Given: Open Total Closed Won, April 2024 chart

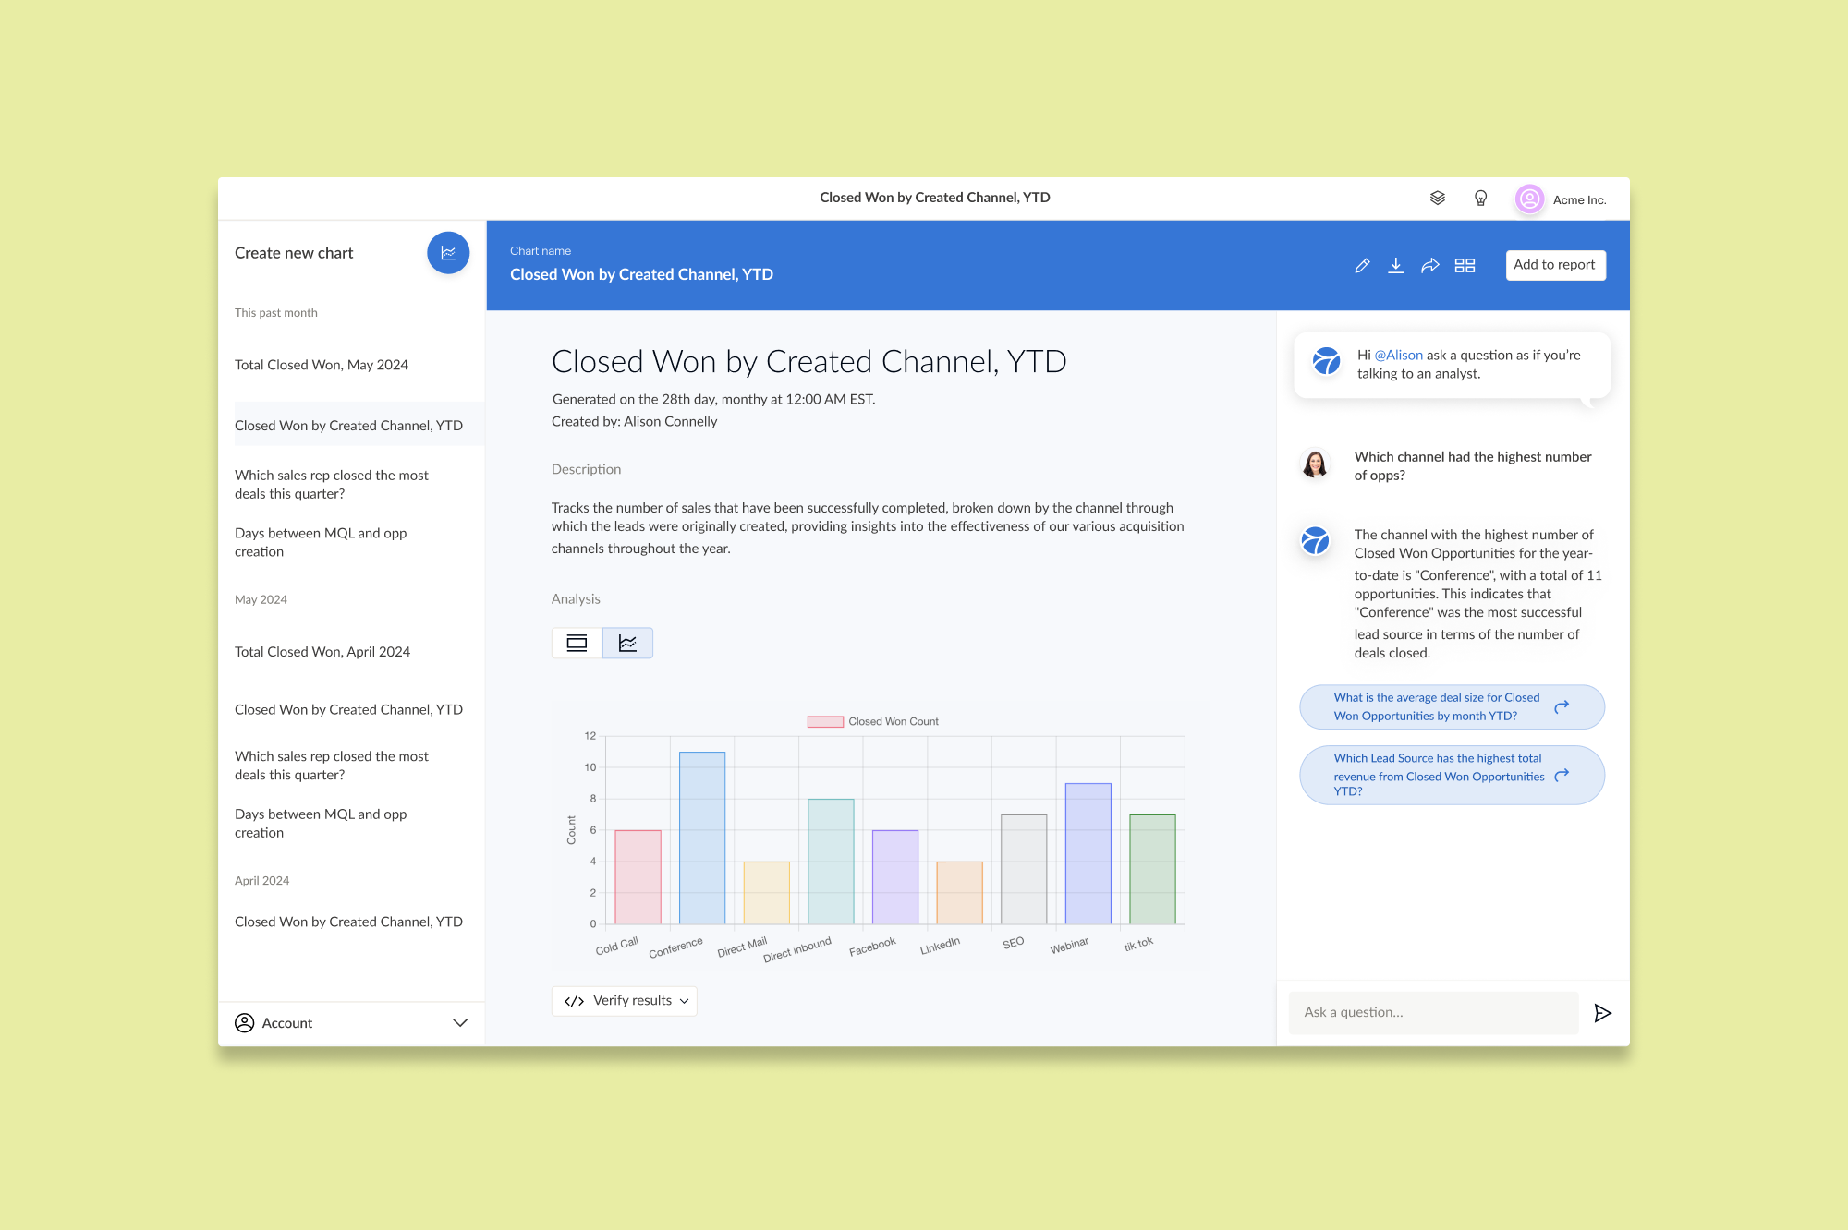Looking at the screenshot, I should [322, 652].
